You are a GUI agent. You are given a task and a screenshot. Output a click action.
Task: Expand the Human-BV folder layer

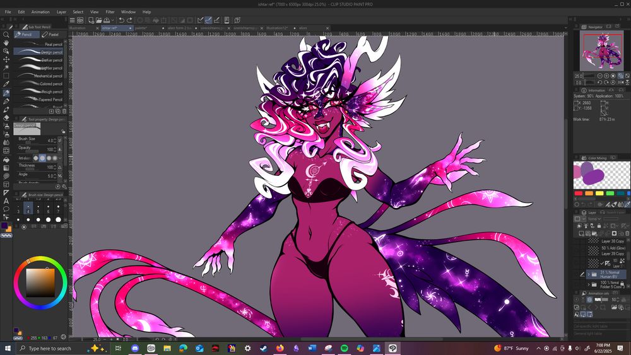pyautogui.click(x=589, y=274)
